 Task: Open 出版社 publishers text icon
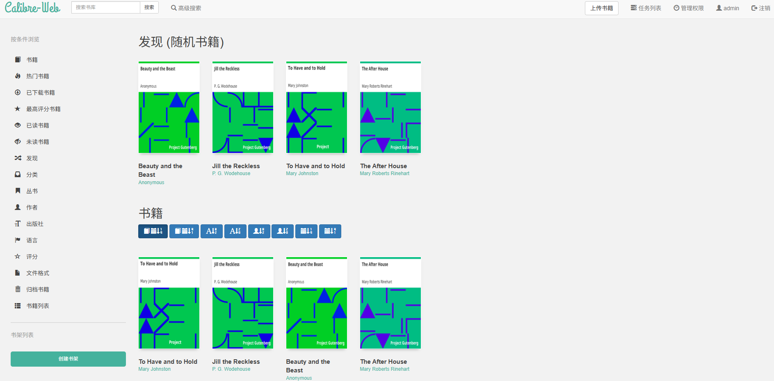[18, 224]
